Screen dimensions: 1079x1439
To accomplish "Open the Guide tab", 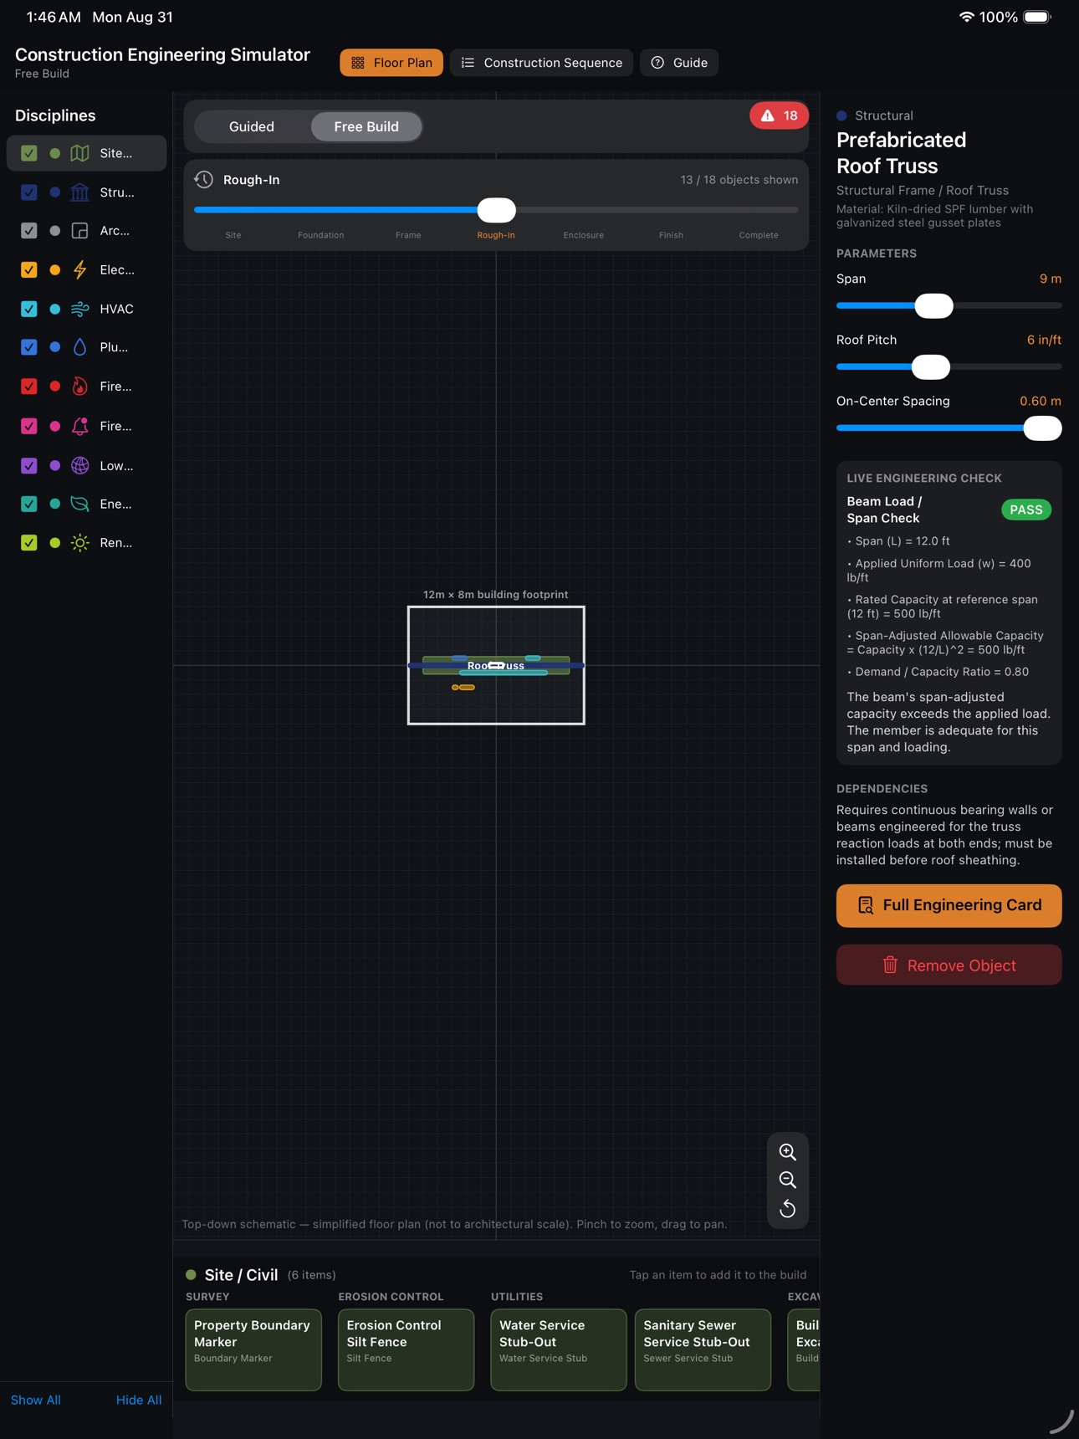I will 679,63.
